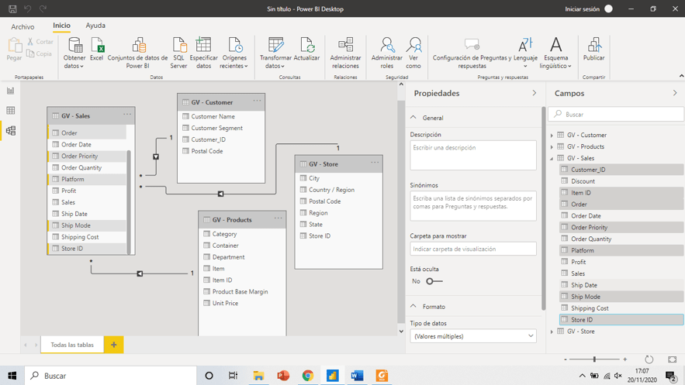Click the zoom slider handle

click(x=594, y=359)
